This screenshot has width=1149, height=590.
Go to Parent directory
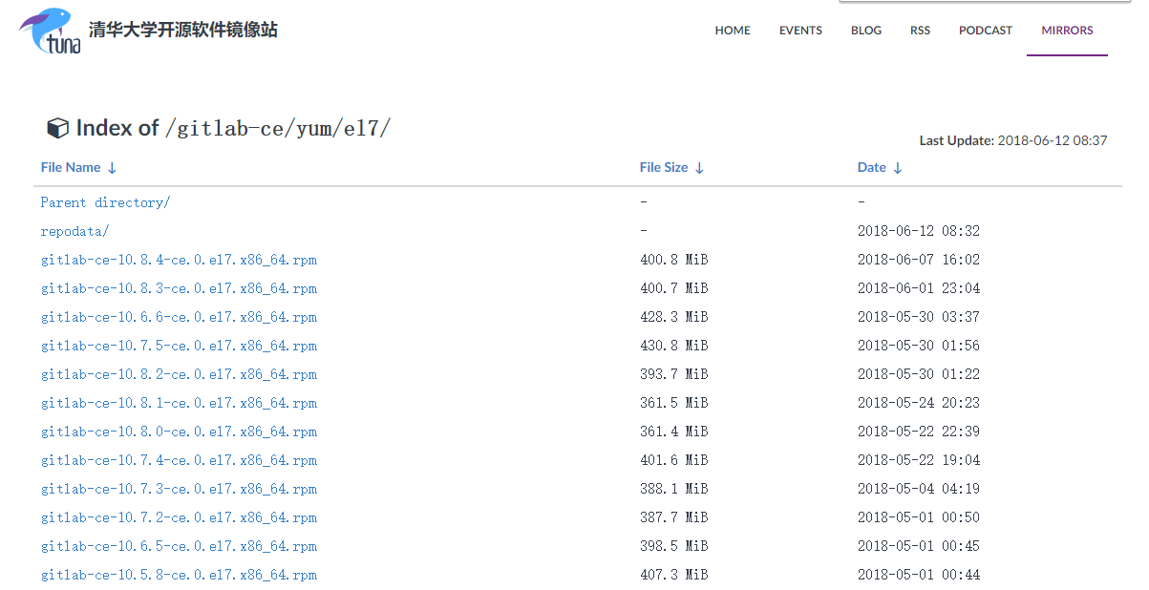click(x=105, y=202)
